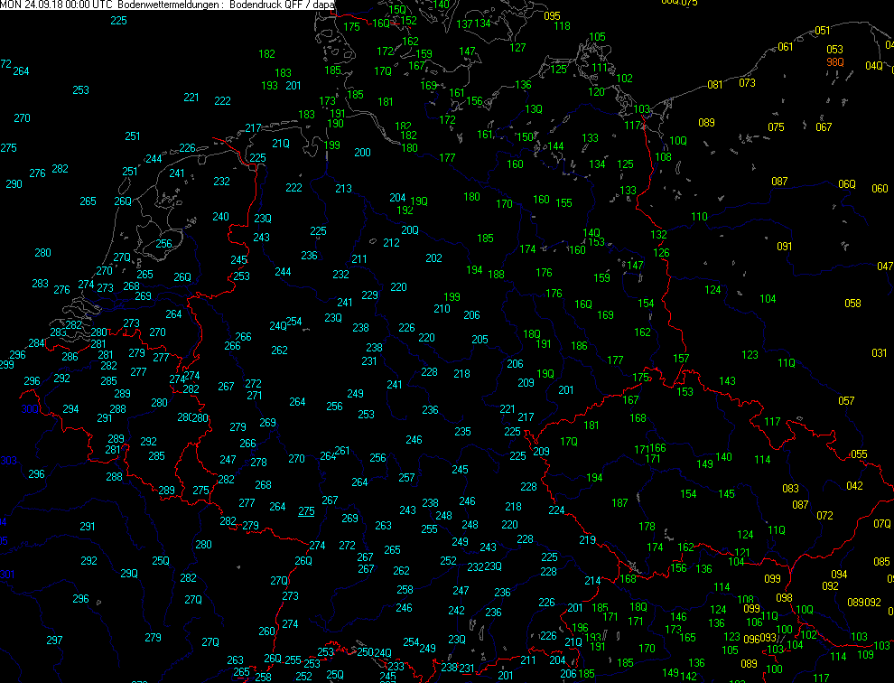Image resolution: width=894 pixels, height=683 pixels.
Task: Select the yellow 047 reading
Action: 885,267
